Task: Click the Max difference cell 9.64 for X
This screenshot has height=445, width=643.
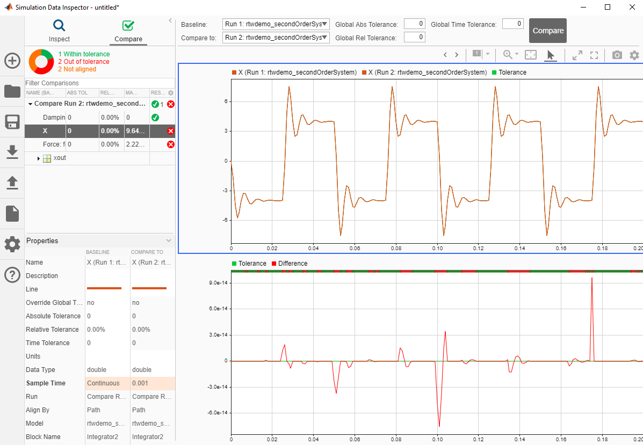Action: coord(136,131)
